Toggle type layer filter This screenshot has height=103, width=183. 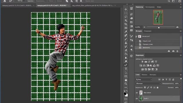tap(166, 80)
